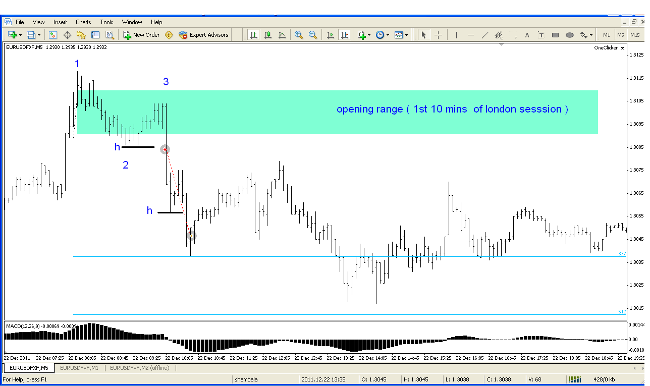Click the Zoom Out magnifier icon
Screen dimensions: 650x386
(313, 35)
